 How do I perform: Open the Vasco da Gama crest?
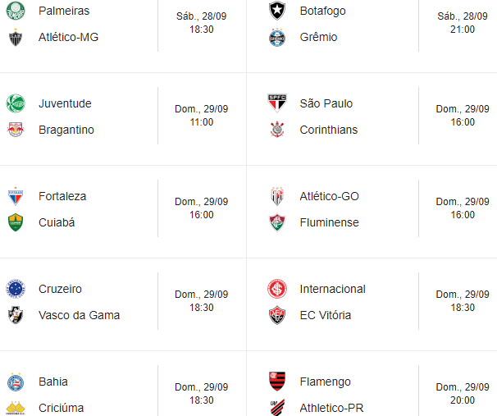(16, 315)
